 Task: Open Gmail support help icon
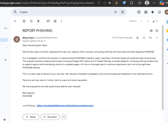(139, 12)
